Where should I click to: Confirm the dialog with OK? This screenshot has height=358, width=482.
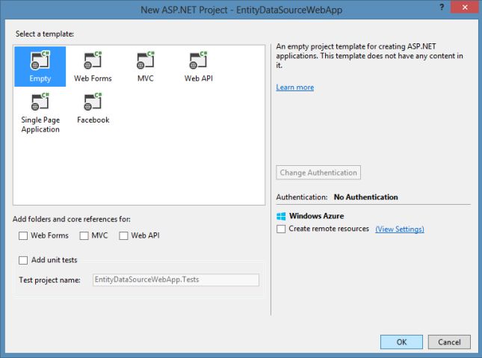click(401, 342)
